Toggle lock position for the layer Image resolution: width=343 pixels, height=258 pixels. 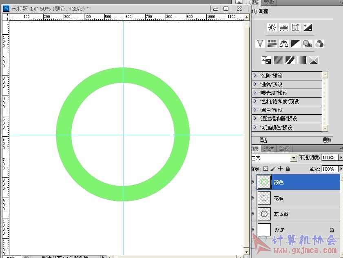(x=281, y=169)
